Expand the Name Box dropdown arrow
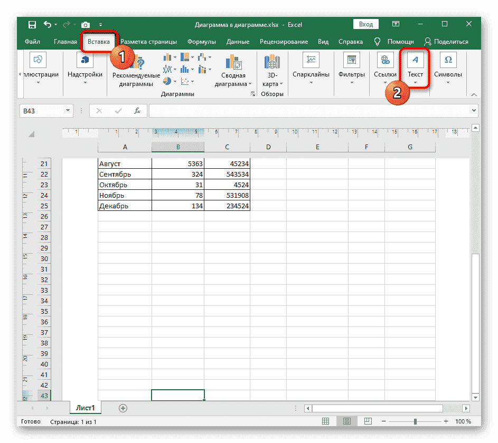 pyautogui.click(x=68, y=111)
